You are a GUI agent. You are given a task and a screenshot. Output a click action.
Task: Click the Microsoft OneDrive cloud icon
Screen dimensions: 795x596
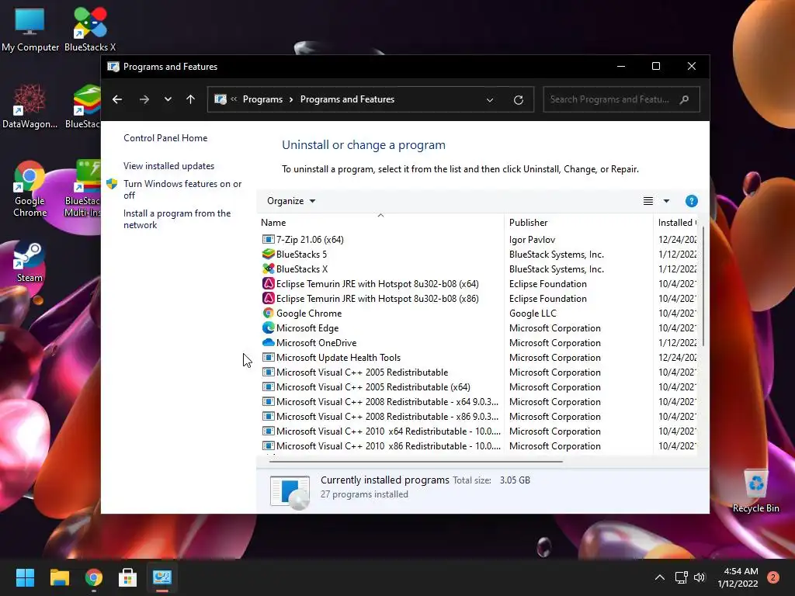(268, 342)
